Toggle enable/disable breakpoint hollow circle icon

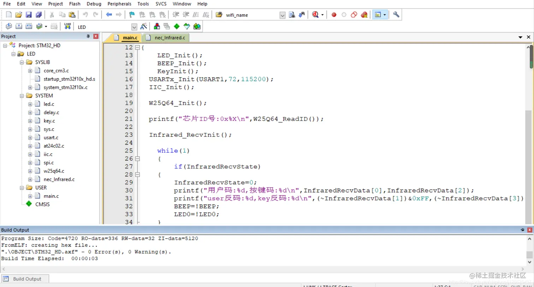pos(344,15)
